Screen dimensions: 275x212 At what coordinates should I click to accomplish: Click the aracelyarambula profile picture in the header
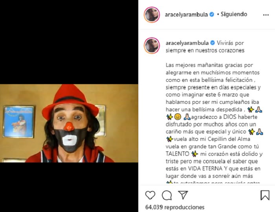click(152, 15)
